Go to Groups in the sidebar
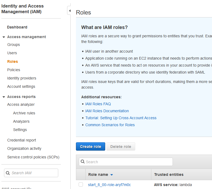Screen dimensions: 212x189 [13, 45]
